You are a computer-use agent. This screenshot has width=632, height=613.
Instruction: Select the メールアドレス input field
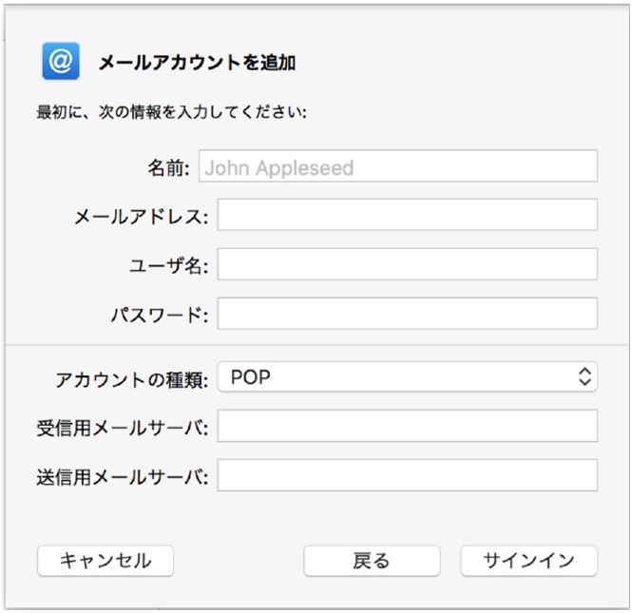click(x=408, y=215)
